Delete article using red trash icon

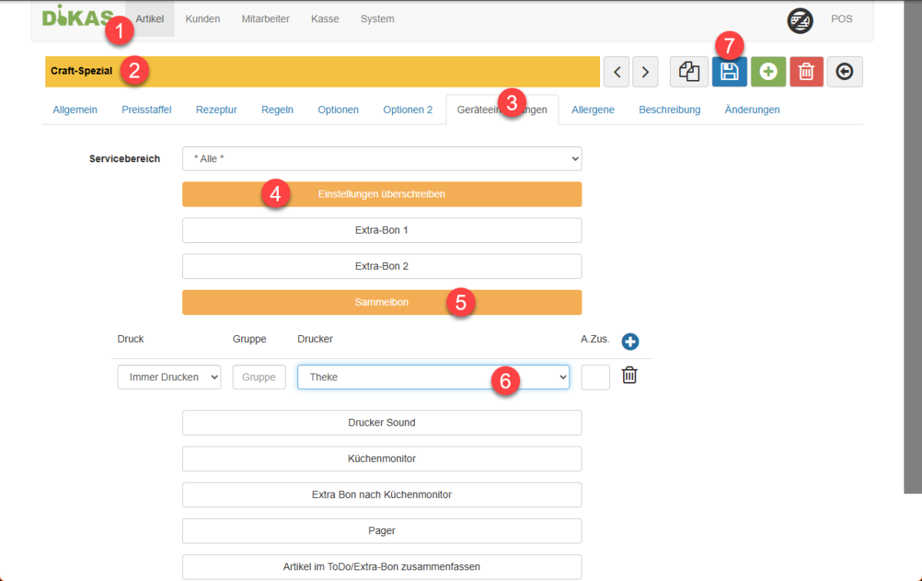(x=806, y=71)
